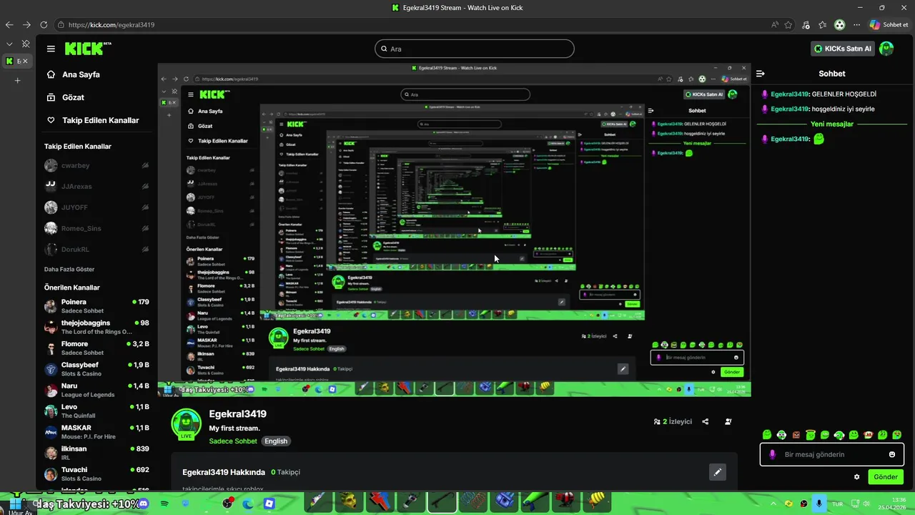Click the Edge back button

click(9, 24)
